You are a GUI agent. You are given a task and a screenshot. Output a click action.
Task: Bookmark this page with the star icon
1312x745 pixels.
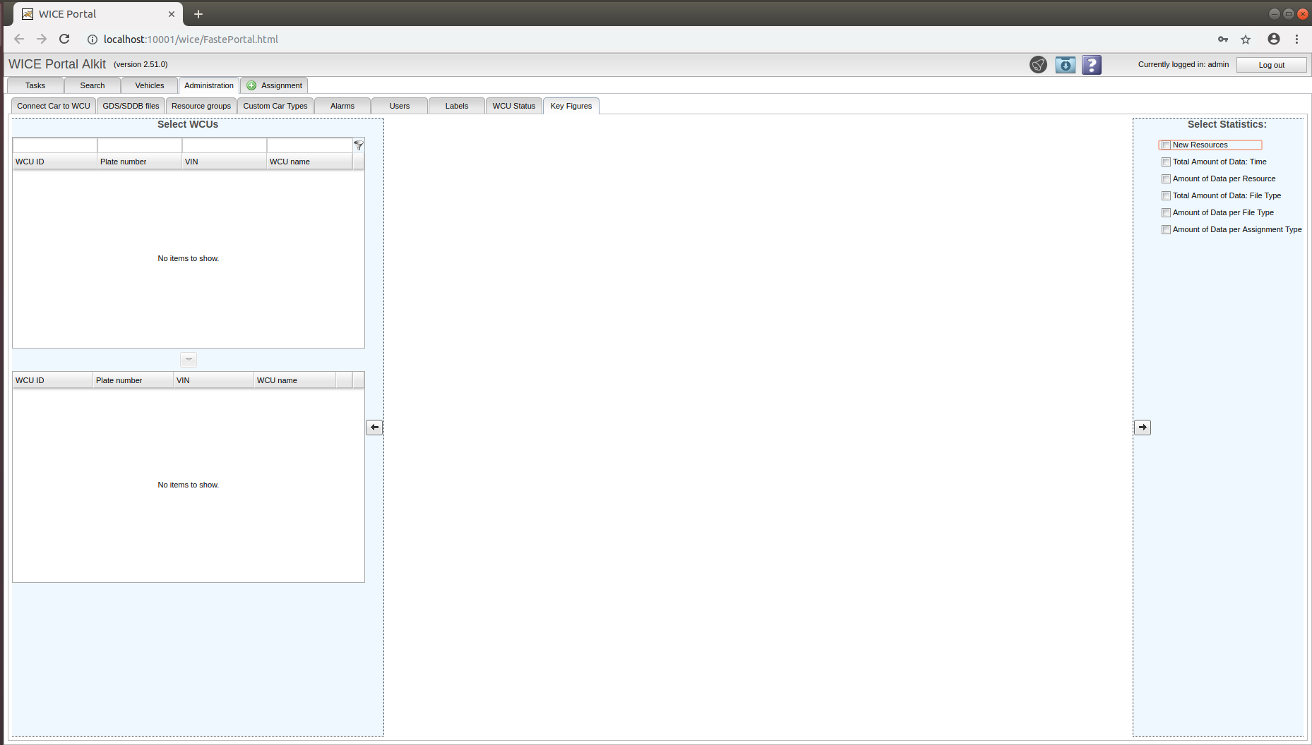(x=1246, y=40)
